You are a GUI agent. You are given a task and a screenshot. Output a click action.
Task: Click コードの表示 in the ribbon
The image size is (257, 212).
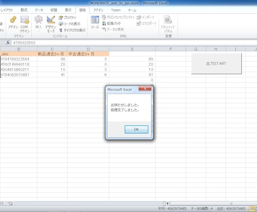tap(69, 24)
